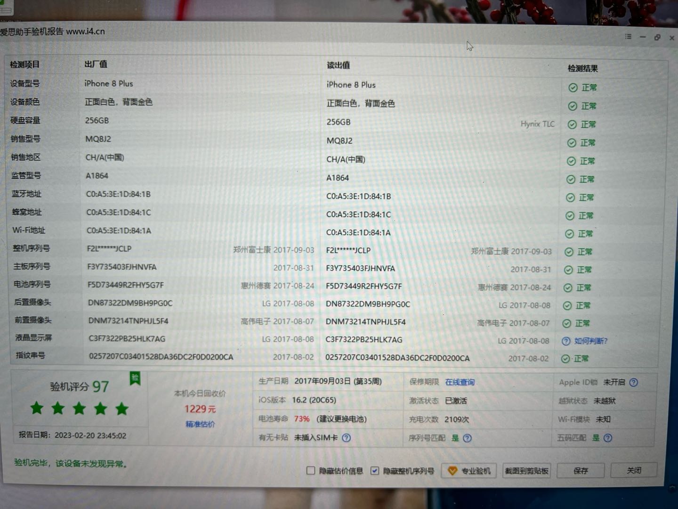Screen dimensions: 678x509
Task: Click the help icon next to 未插入SIM卡
Action: tap(347, 438)
